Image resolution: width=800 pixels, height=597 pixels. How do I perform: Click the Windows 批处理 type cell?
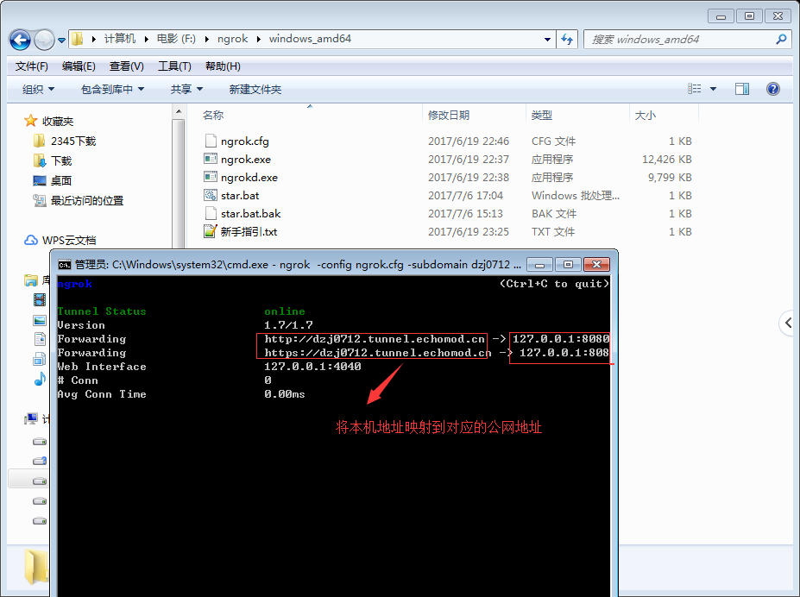click(x=576, y=195)
